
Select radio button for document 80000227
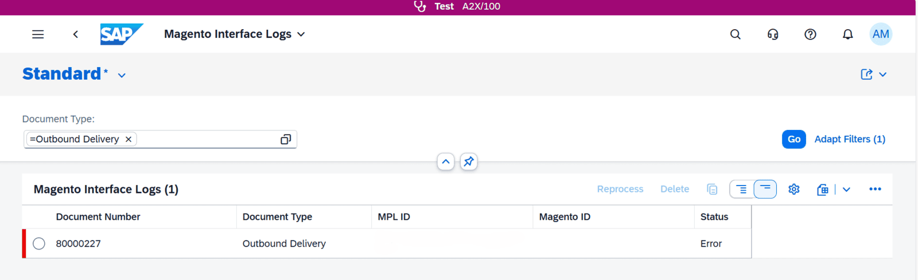coord(39,243)
